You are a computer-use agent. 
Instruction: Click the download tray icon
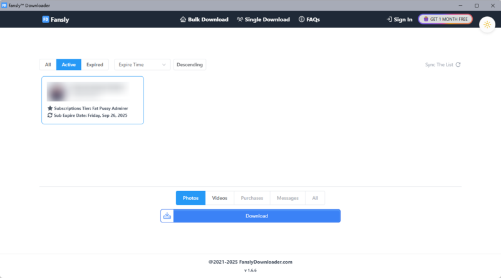[167, 216]
